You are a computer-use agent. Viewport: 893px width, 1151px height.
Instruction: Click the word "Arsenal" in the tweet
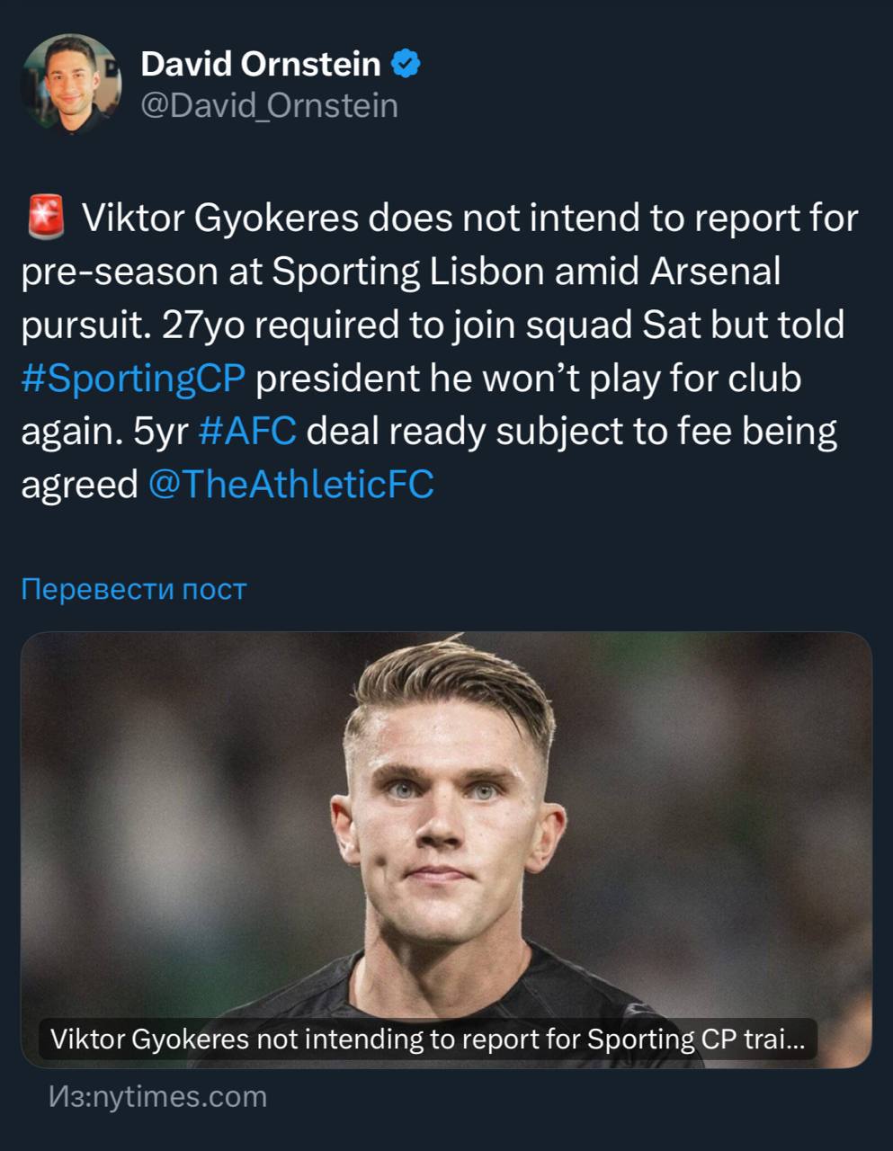point(715,272)
